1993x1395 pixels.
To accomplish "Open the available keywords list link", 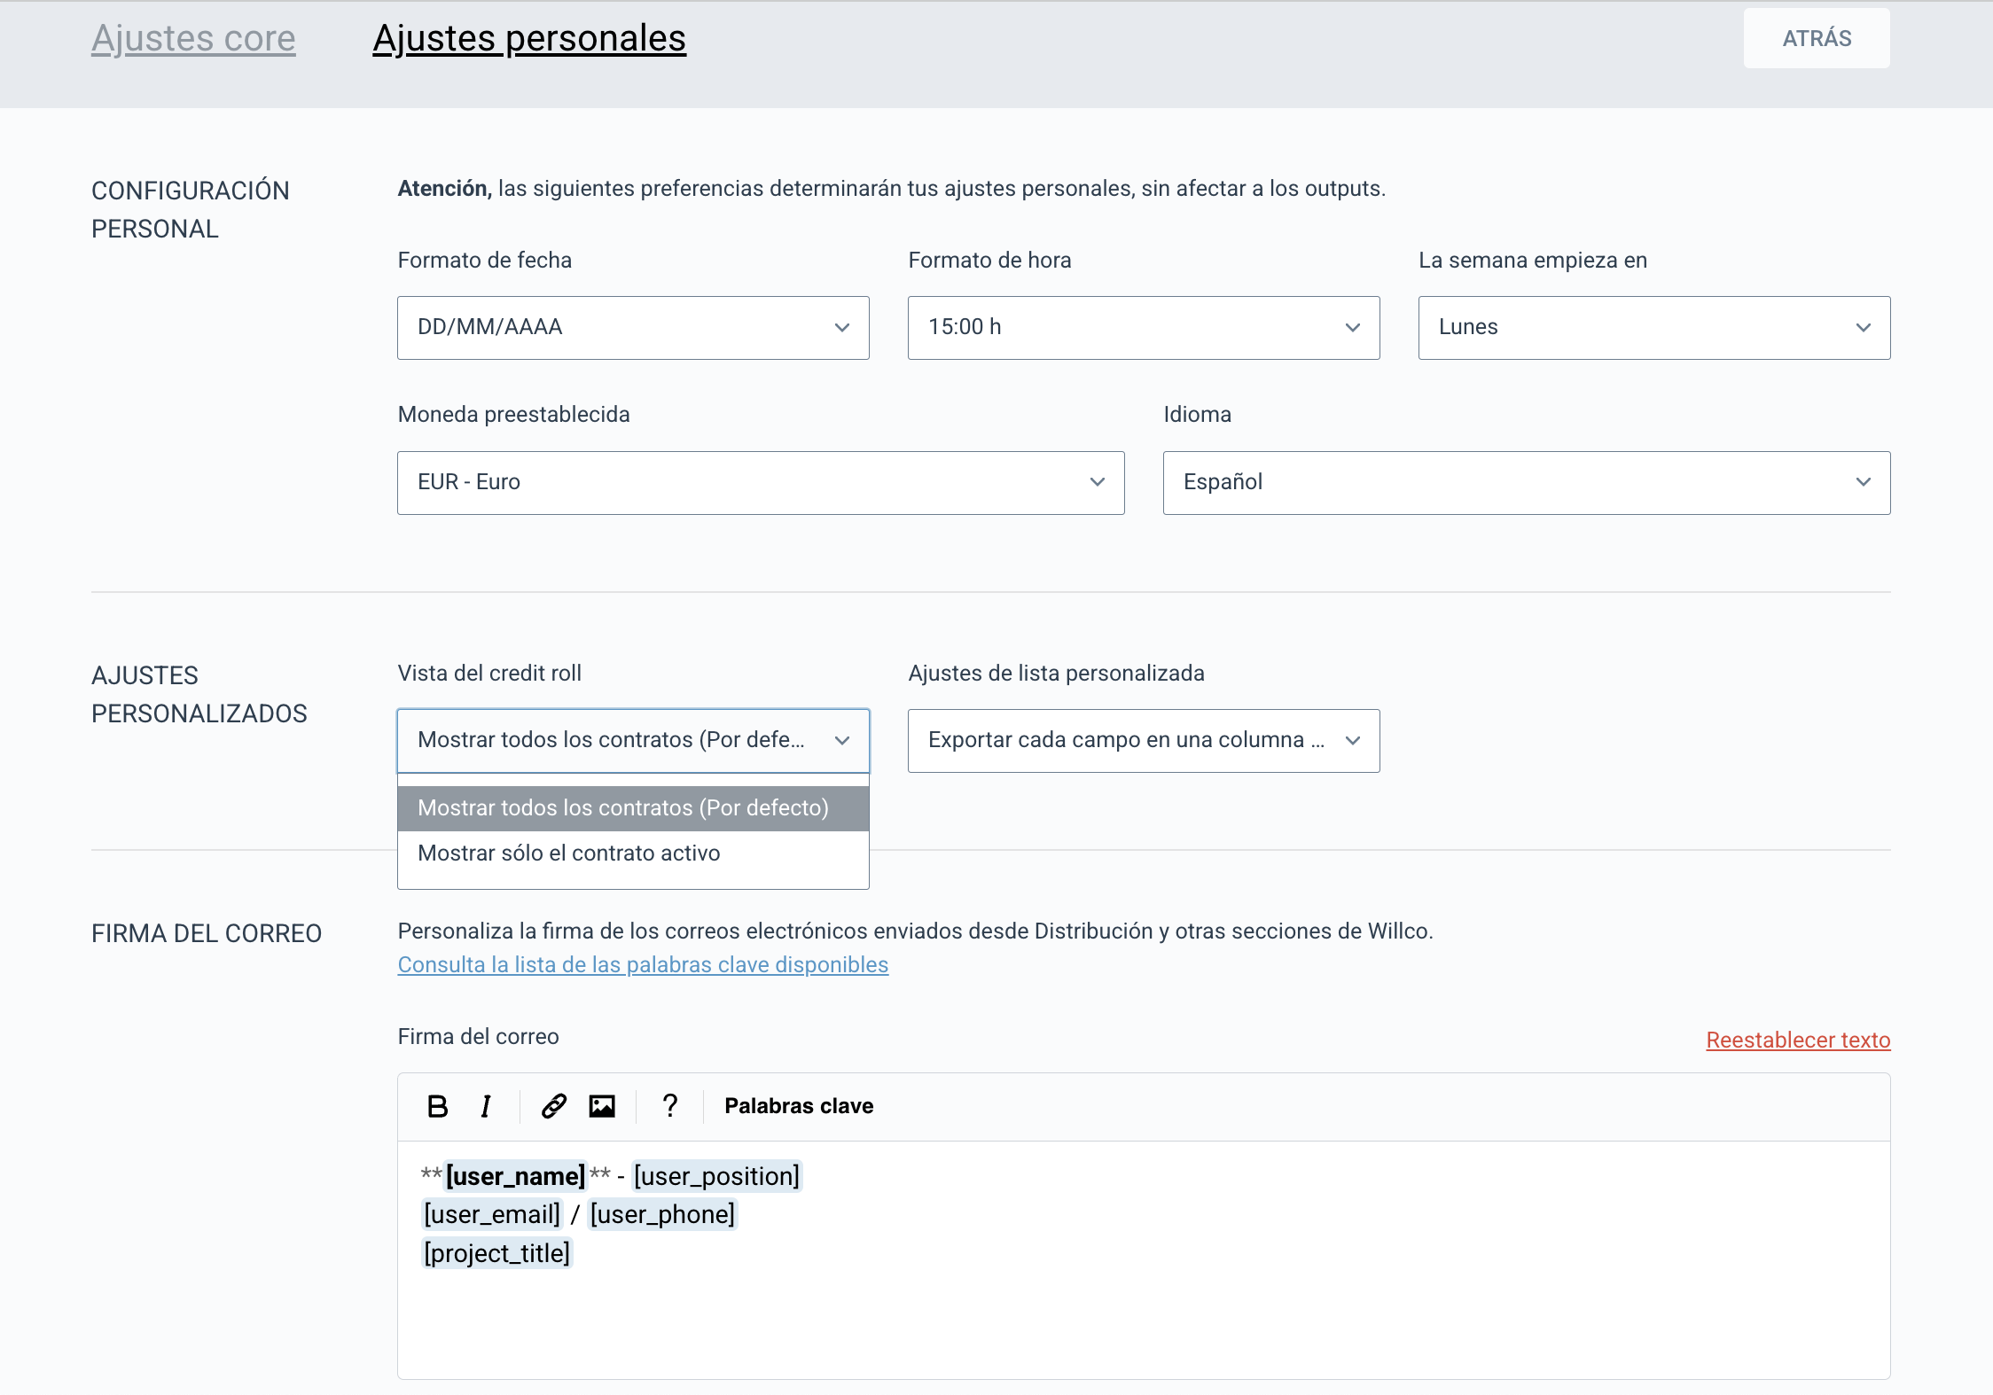I will (x=643, y=965).
